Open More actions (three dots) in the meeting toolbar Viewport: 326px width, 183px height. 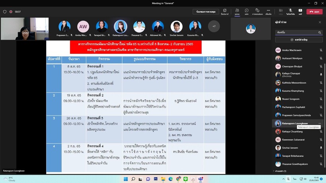[x=268, y=11]
